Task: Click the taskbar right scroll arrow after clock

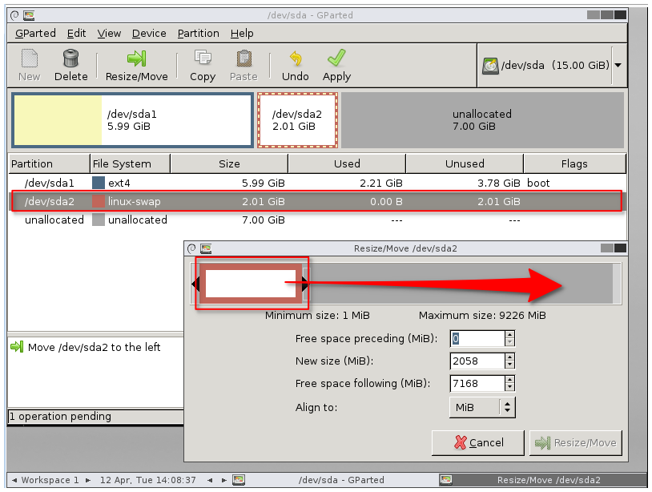Action: coord(223,480)
